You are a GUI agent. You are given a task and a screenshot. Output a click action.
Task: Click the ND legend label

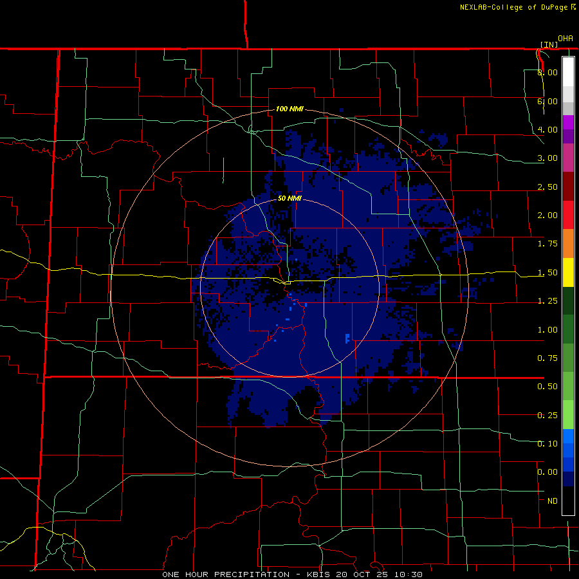point(553,501)
